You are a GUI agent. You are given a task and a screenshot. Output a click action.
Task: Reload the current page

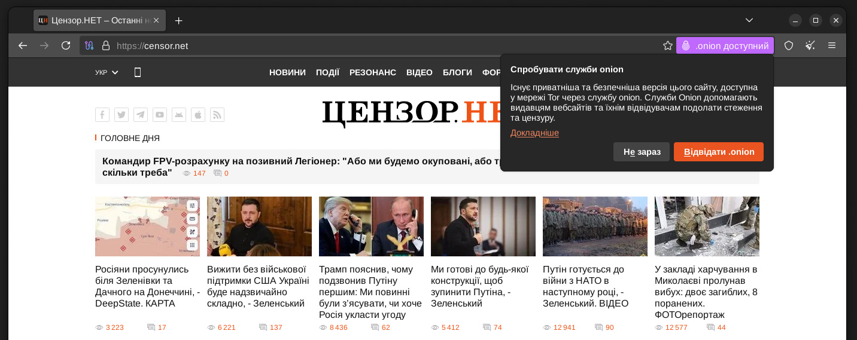pos(66,45)
